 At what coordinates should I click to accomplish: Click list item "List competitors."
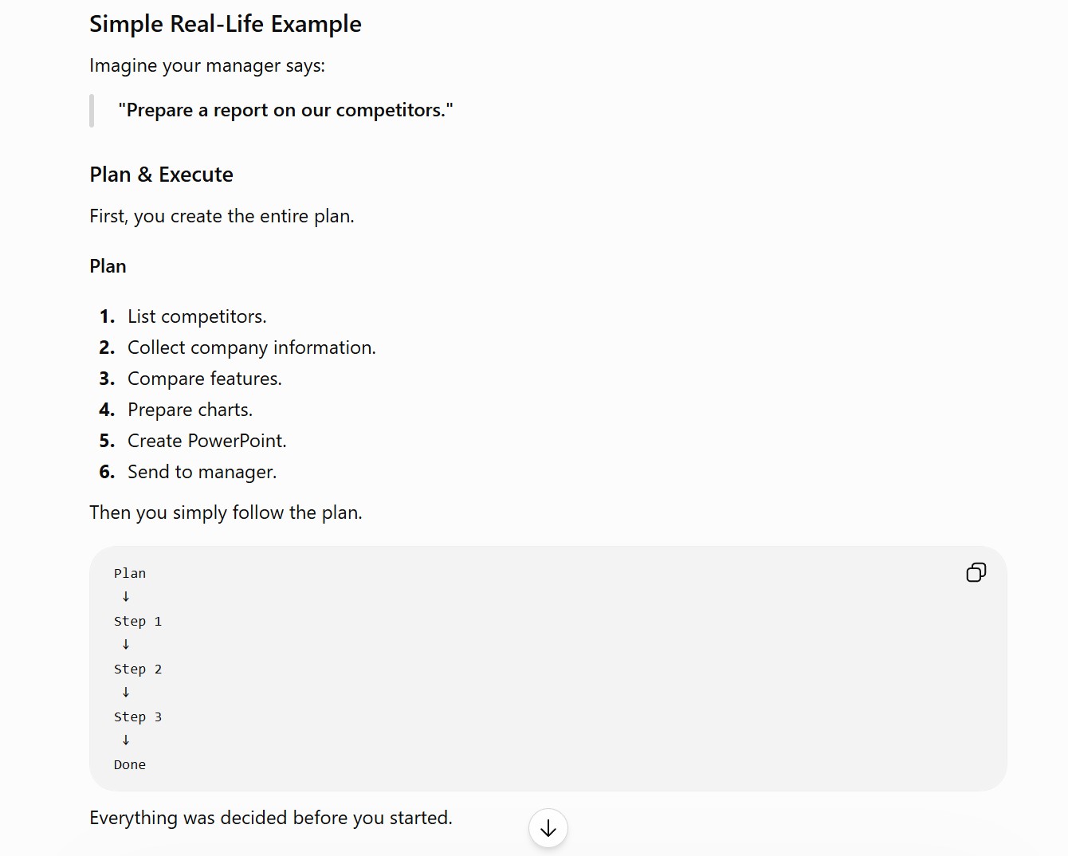coord(197,316)
